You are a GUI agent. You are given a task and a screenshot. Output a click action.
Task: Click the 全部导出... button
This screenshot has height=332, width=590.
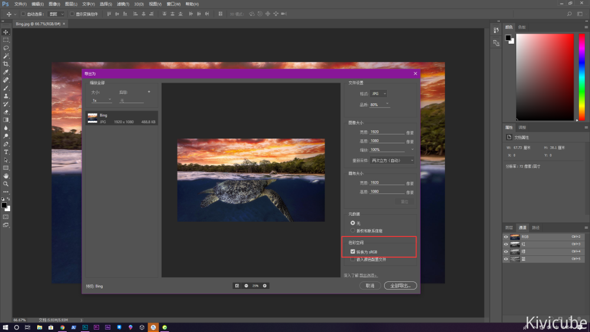pos(401,285)
